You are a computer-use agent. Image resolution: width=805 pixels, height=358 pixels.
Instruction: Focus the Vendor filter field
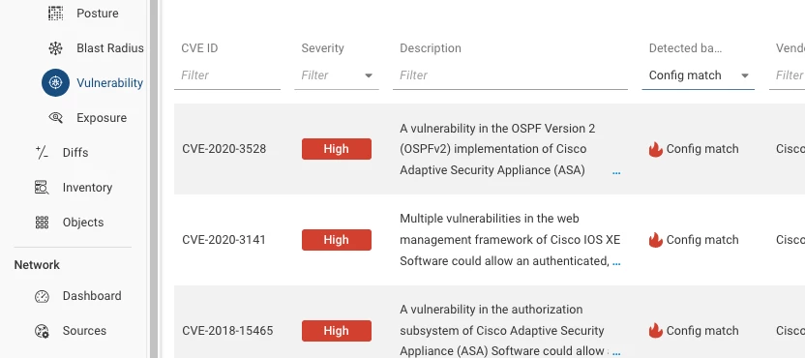point(787,75)
